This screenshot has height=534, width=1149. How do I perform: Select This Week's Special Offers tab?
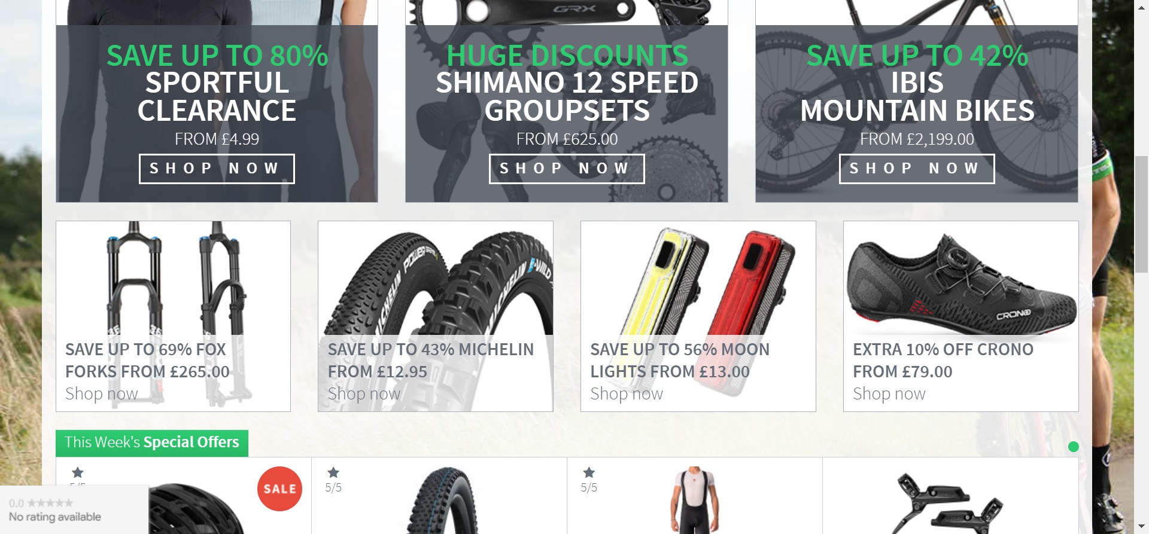(152, 443)
